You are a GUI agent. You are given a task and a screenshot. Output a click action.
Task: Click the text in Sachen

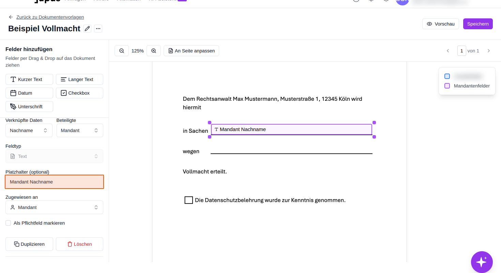196,131
